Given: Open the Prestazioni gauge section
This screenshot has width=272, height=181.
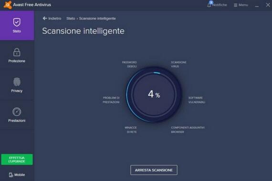Looking at the screenshot, I should coord(17,115).
